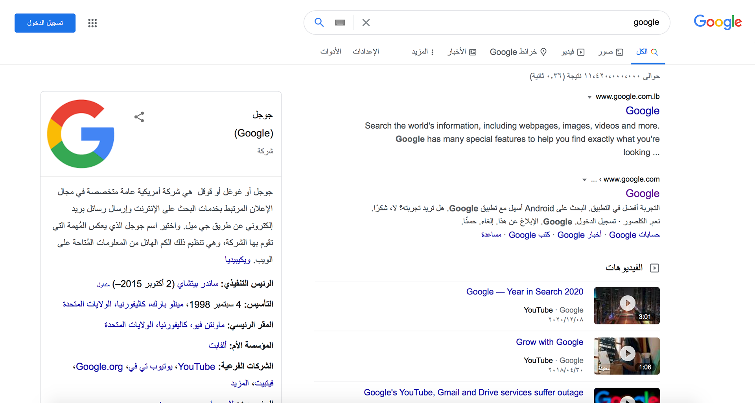755x403 pixels.
Task: Open the أخبار Google sitelink
Action: pos(580,235)
